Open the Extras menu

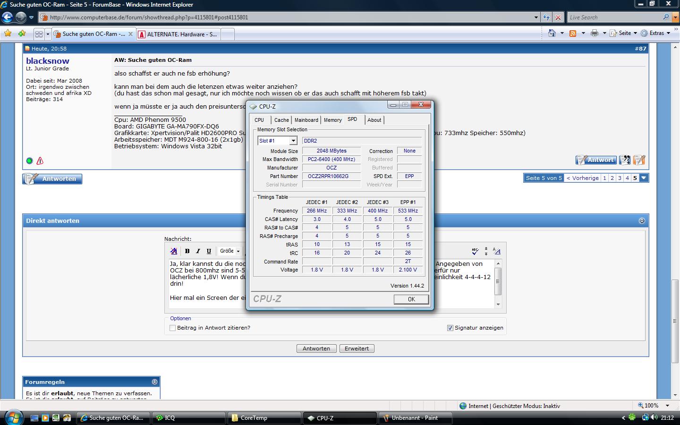coord(656,33)
